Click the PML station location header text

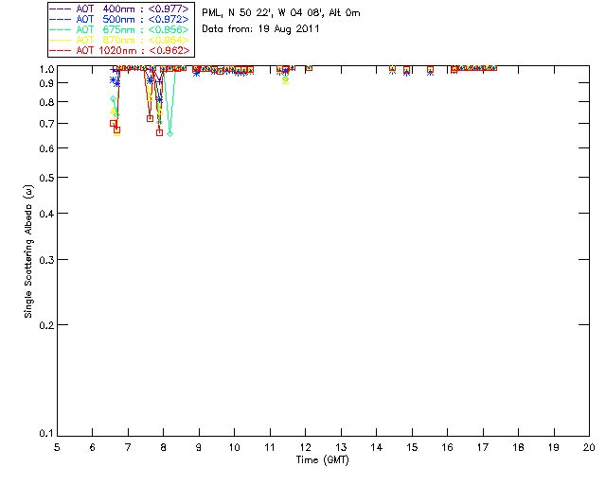pyautogui.click(x=281, y=13)
